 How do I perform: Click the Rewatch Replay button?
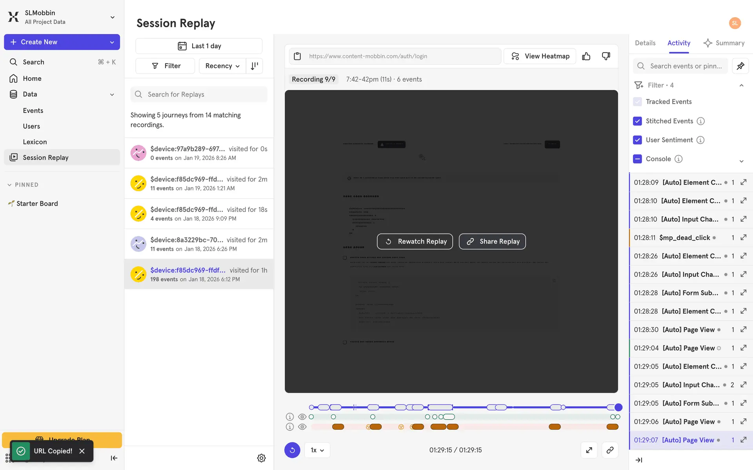[415, 241]
